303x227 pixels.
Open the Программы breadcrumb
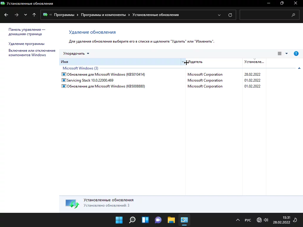[64, 15]
